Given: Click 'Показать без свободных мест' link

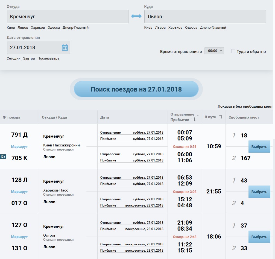Looking at the screenshot, I should coord(245,106).
